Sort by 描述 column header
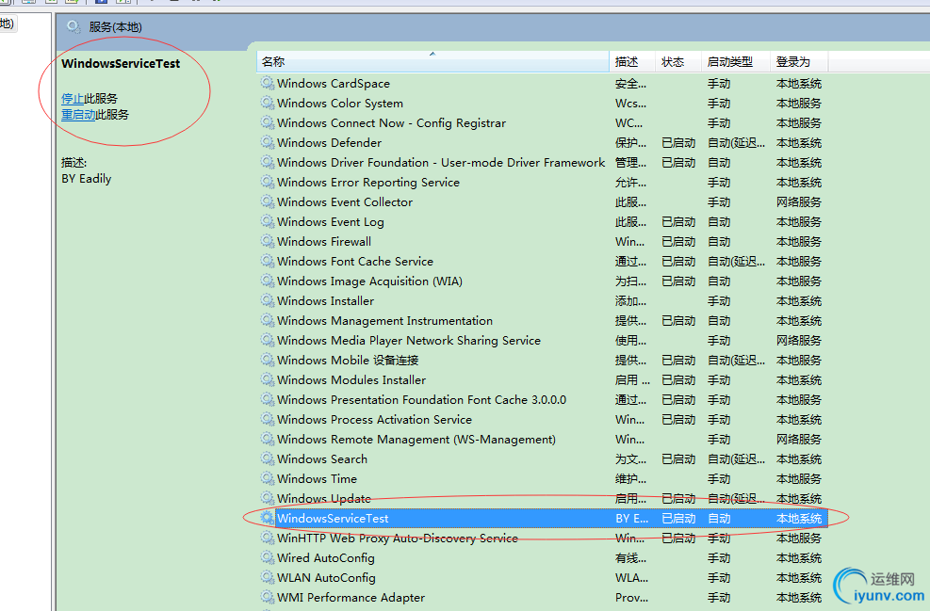Viewport: 930px width, 611px height. pyautogui.click(x=632, y=61)
